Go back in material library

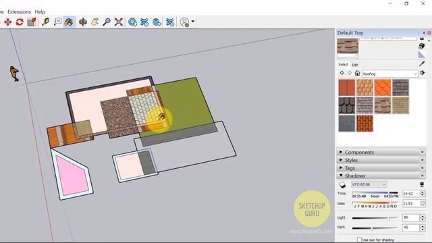342,73
